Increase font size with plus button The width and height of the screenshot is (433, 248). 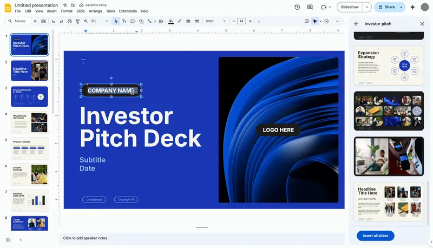tap(250, 21)
